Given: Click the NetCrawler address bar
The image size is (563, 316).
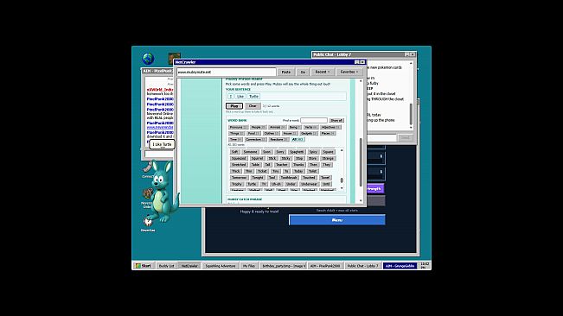Looking at the screenshot, I should tap(227, 72).
